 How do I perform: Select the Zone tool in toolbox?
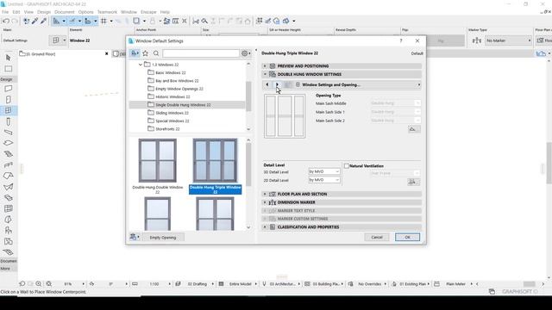point(9,241)
